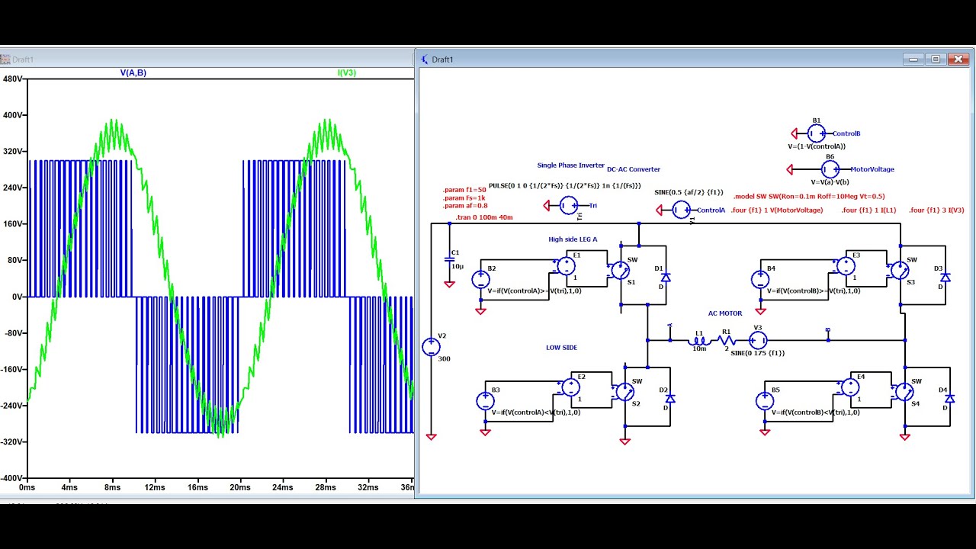Click the V=(1-V(controlA)) expression
The image size is (976, 549).
click(817, 146)
